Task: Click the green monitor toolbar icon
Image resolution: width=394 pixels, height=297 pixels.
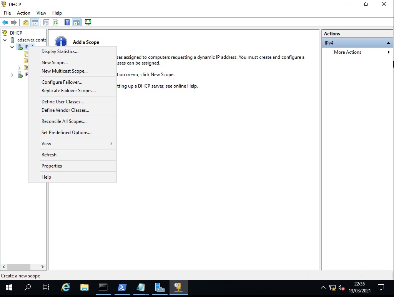Action: 88,23
